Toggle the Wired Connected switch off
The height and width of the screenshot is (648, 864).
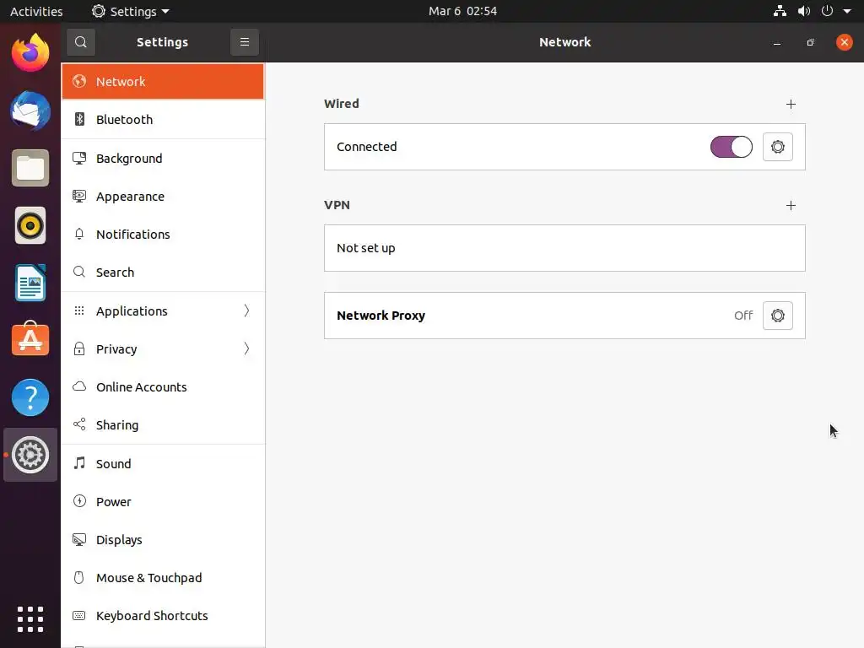tap(732, 147)
